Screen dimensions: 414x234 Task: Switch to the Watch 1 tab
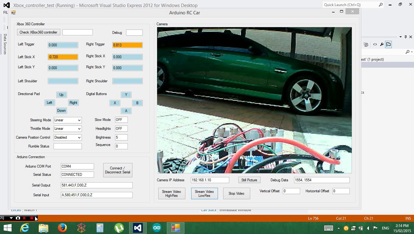coord(30,210)
